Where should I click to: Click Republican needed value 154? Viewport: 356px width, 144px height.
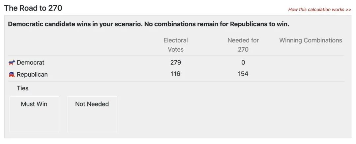coord(243,74)
